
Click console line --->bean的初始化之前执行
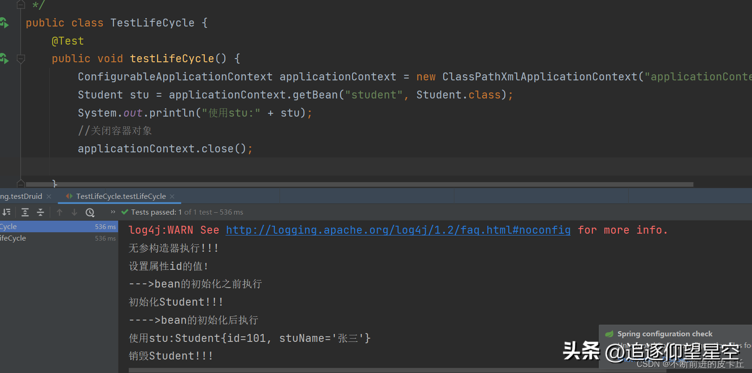pos(195,284)
